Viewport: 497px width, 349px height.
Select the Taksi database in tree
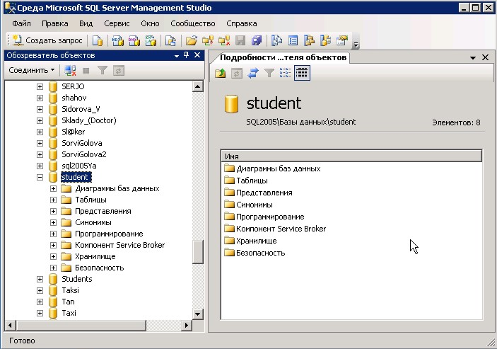point(71,290)
